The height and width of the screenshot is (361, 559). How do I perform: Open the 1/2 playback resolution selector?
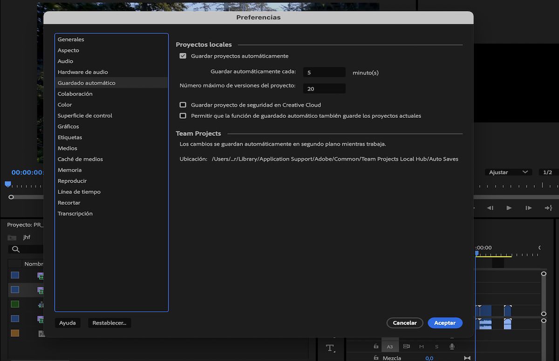tap(547, 172)
